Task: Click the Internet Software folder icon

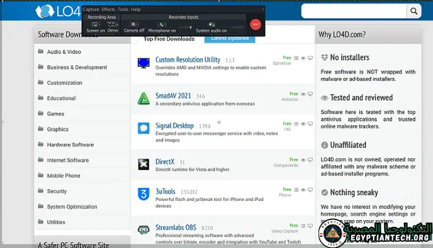Action: pos(40,160)
